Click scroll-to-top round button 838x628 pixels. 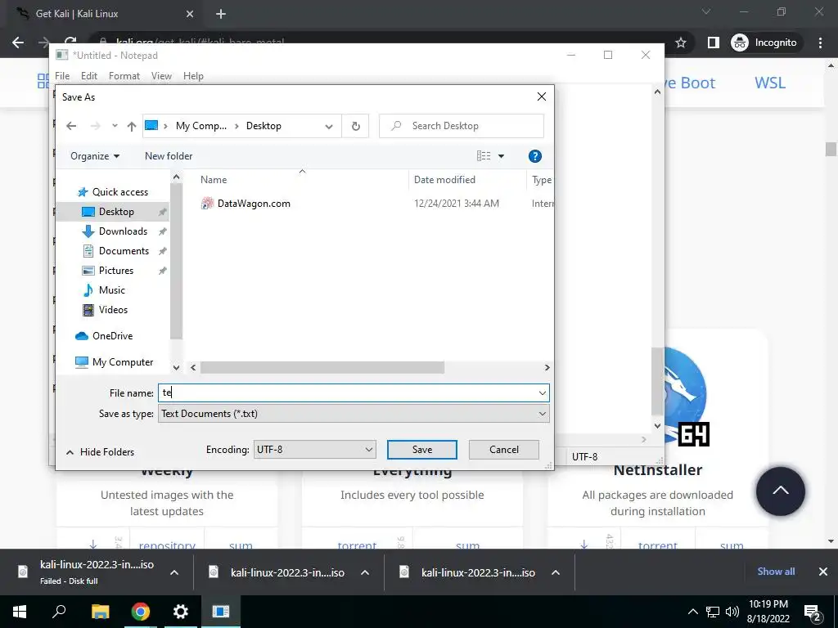(780, 491)
